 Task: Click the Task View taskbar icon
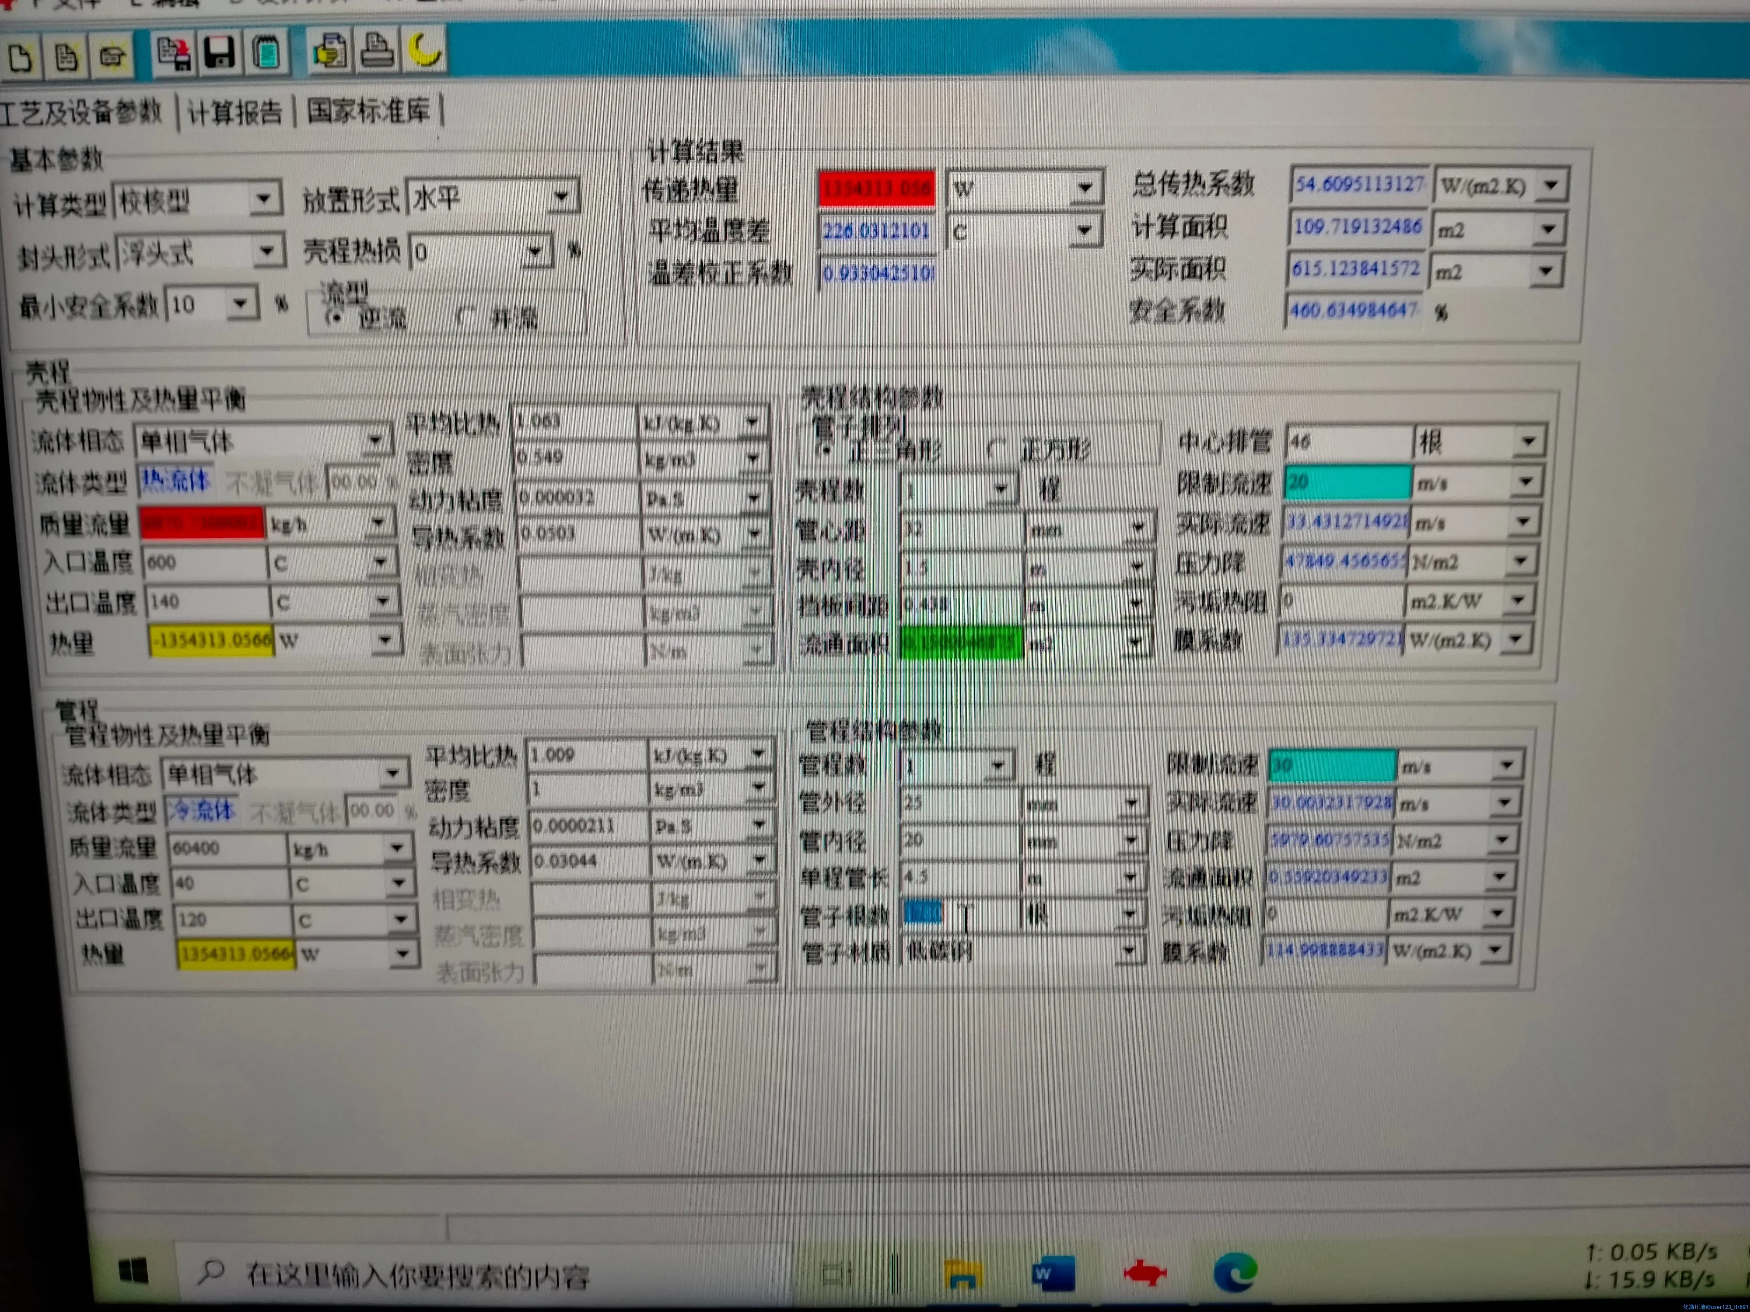click(837, 1273)
